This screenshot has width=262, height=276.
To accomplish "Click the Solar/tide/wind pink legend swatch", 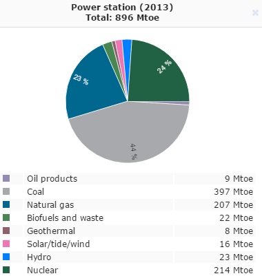I will click(x=6, y=244).
